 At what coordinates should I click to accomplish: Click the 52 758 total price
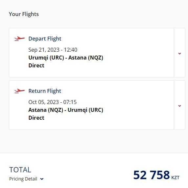(x=152, y=175)
